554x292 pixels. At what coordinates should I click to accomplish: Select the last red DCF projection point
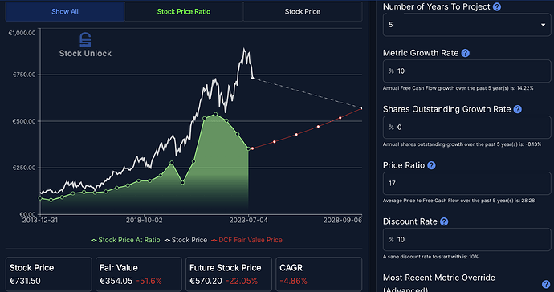coord(361,108)
